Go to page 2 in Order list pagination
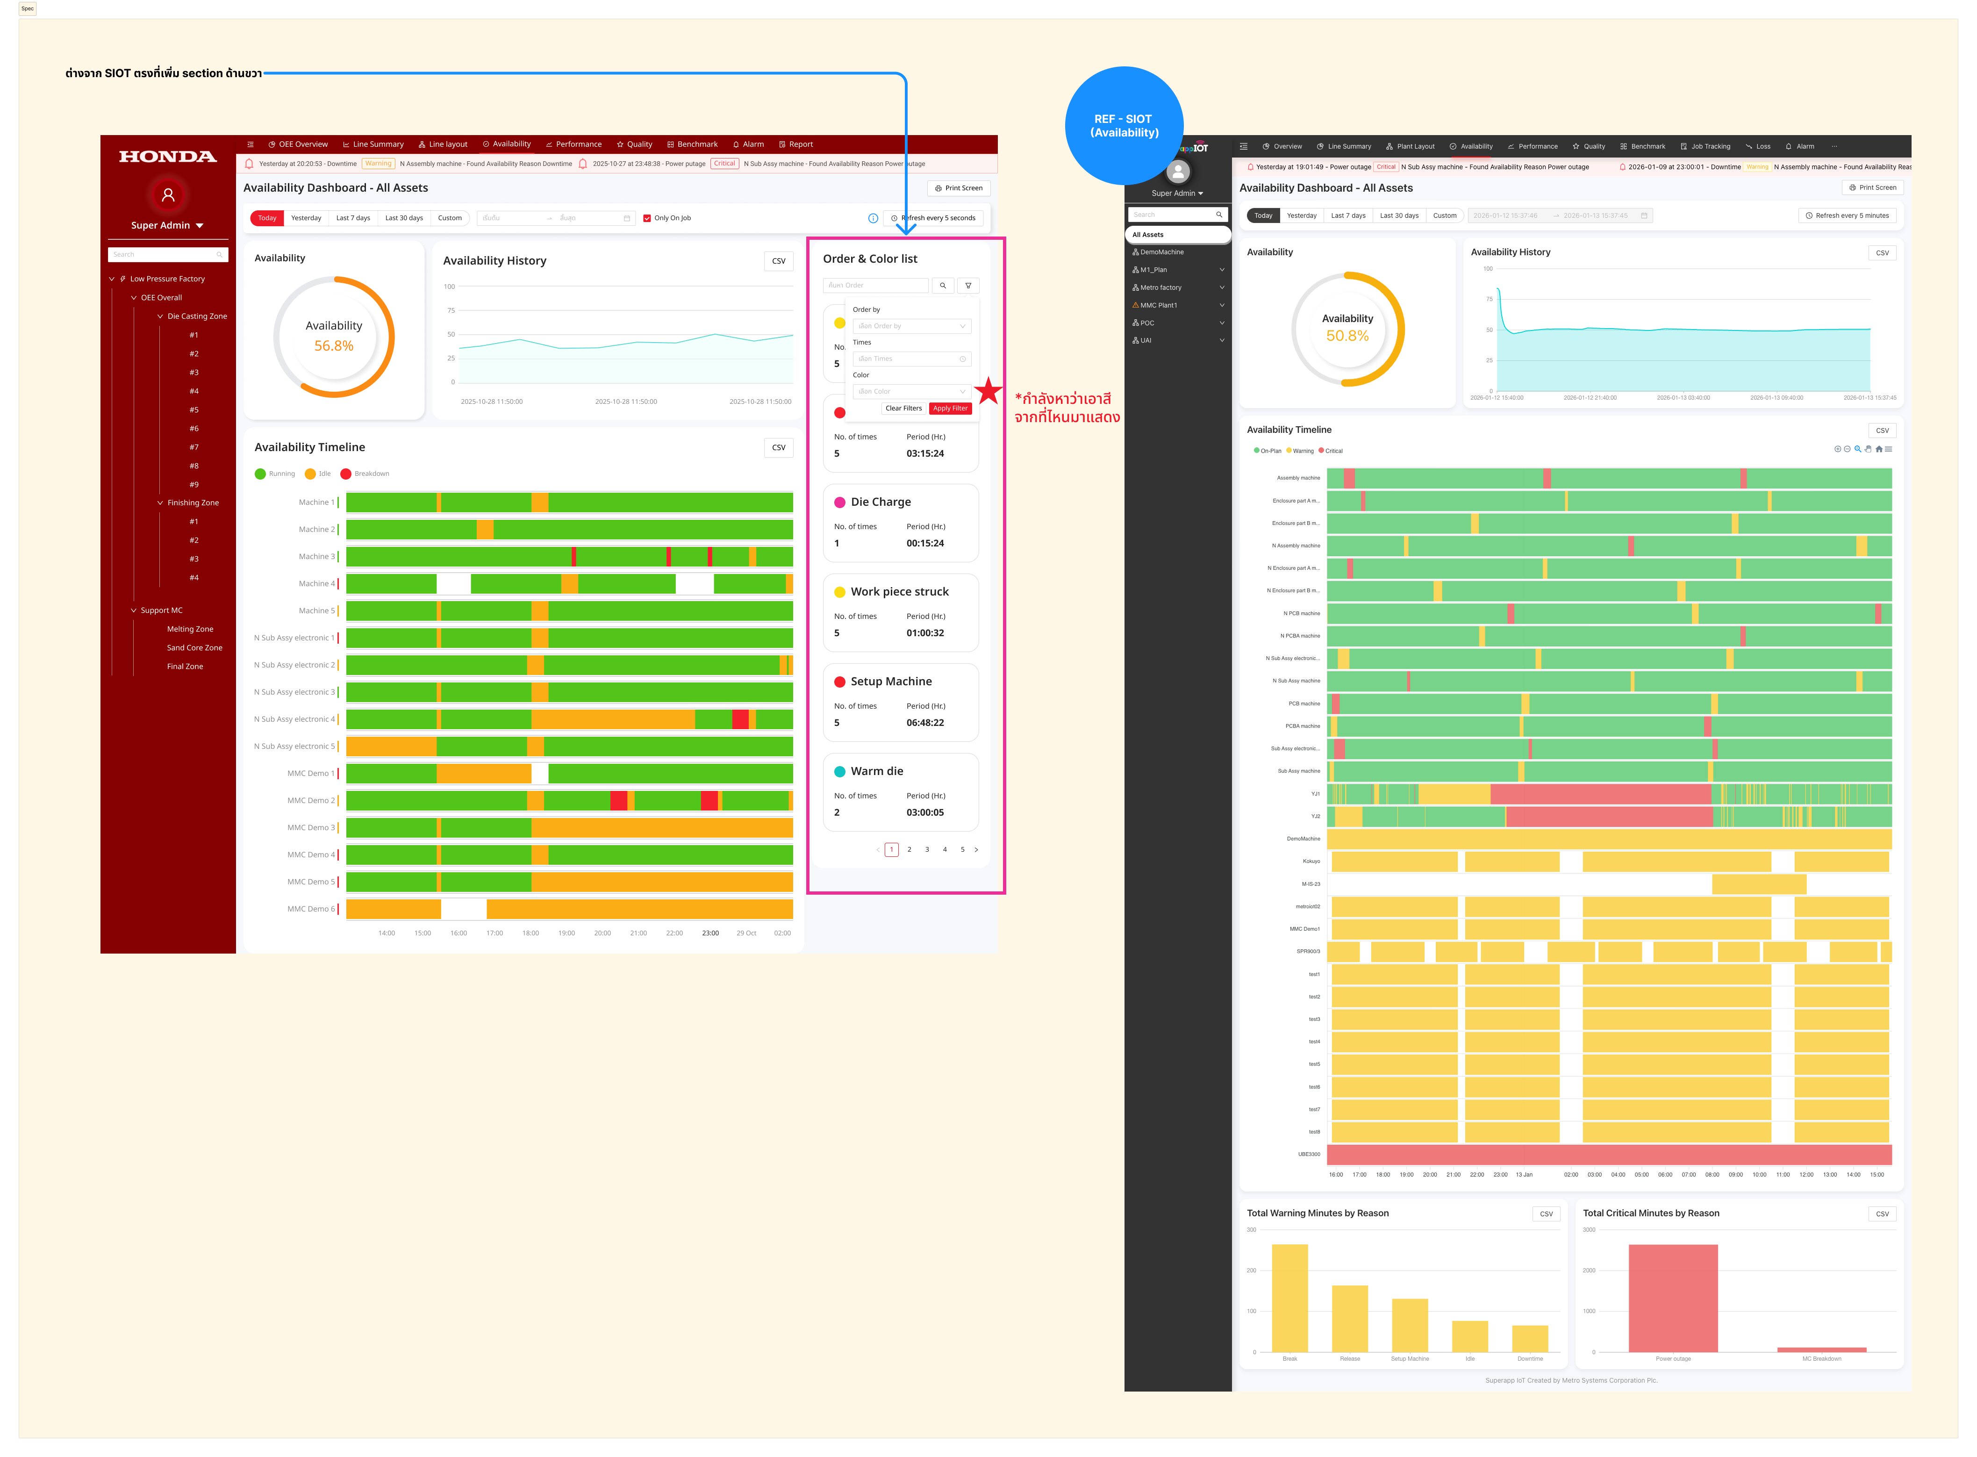The height and width of the screenshot is (1457, 1977). tap(909, 849)
